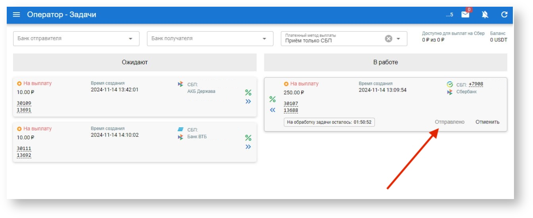Screen dimensions: 533x218
Task: Click the Баланс 0 USDT value
Action: [499, 40]
